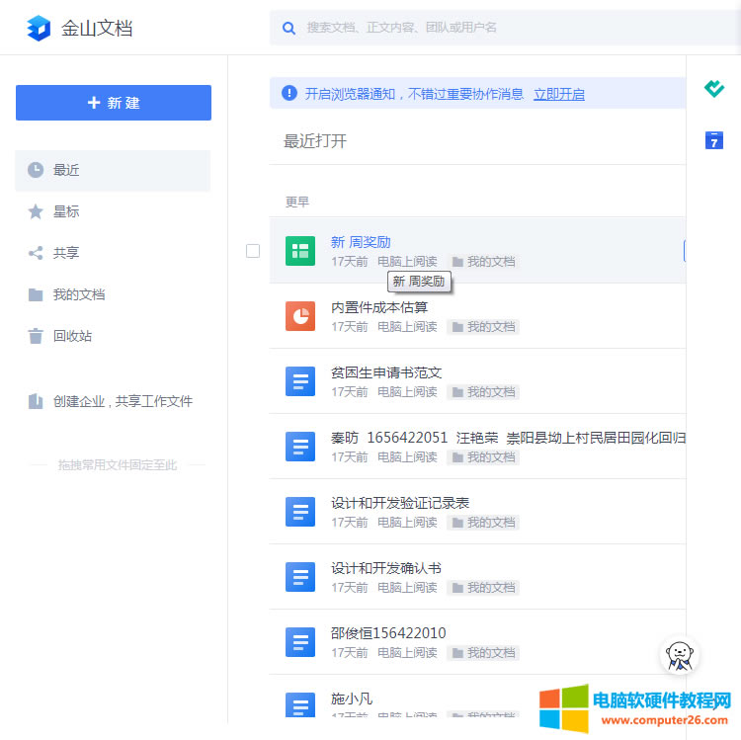Go to 我的文档 folder
741x740 pixels.
(79, 294)
